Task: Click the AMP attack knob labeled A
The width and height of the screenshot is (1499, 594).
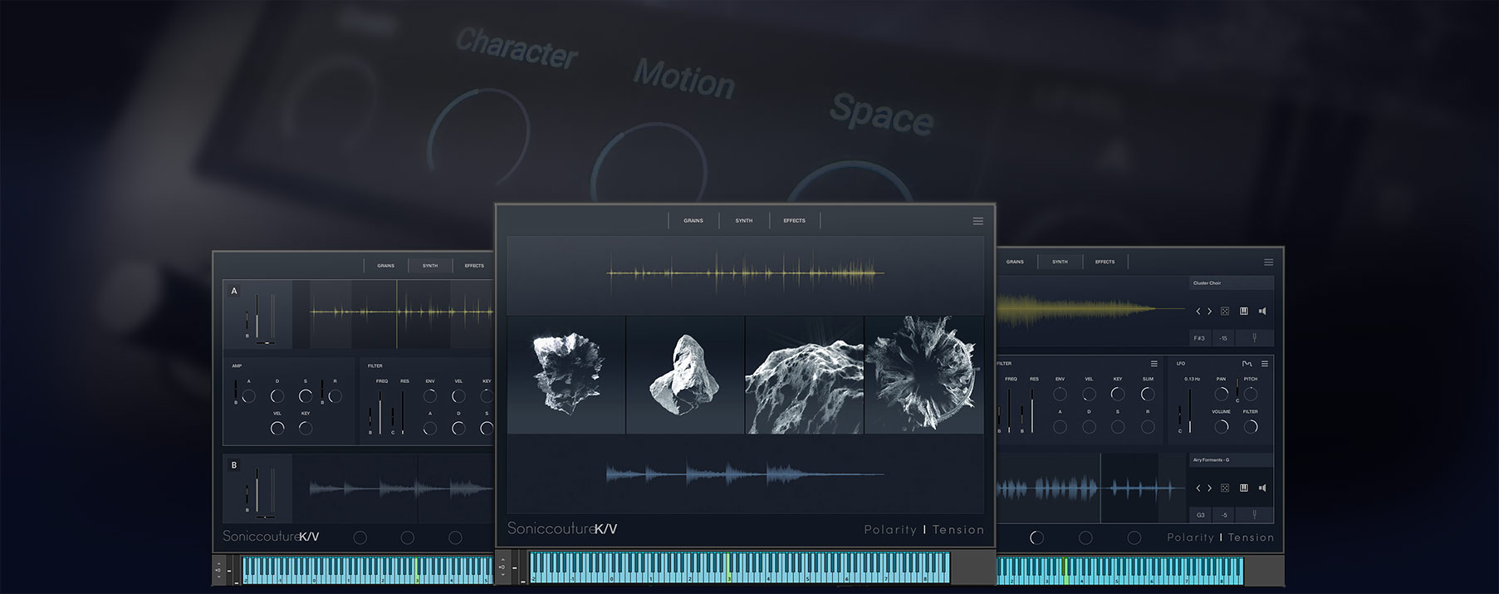Action: [x=248, y=396]
